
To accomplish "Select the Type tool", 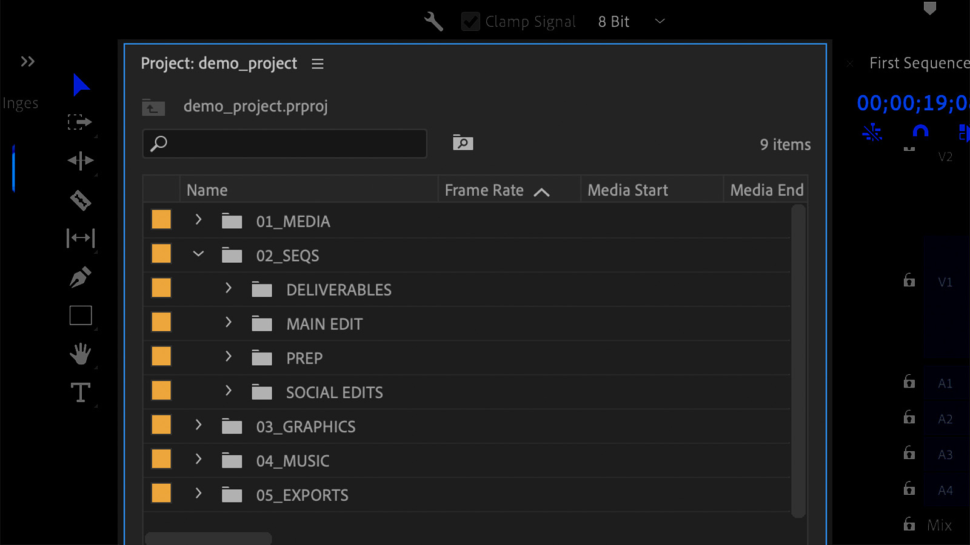I will click(81, 392).
